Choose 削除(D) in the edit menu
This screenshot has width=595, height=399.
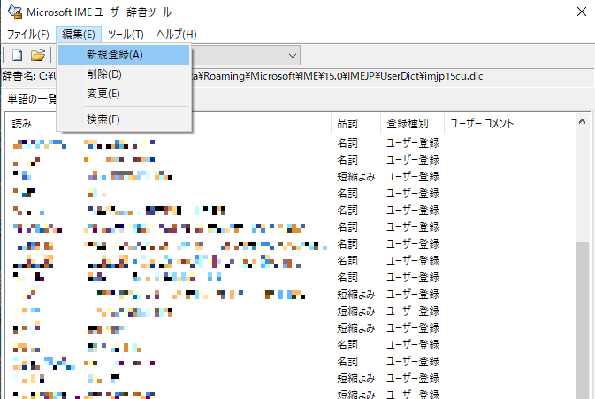click(x=124, y=74)
